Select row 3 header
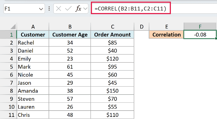Viewport: 217px width, 119px height. click(x=8, y=51)
